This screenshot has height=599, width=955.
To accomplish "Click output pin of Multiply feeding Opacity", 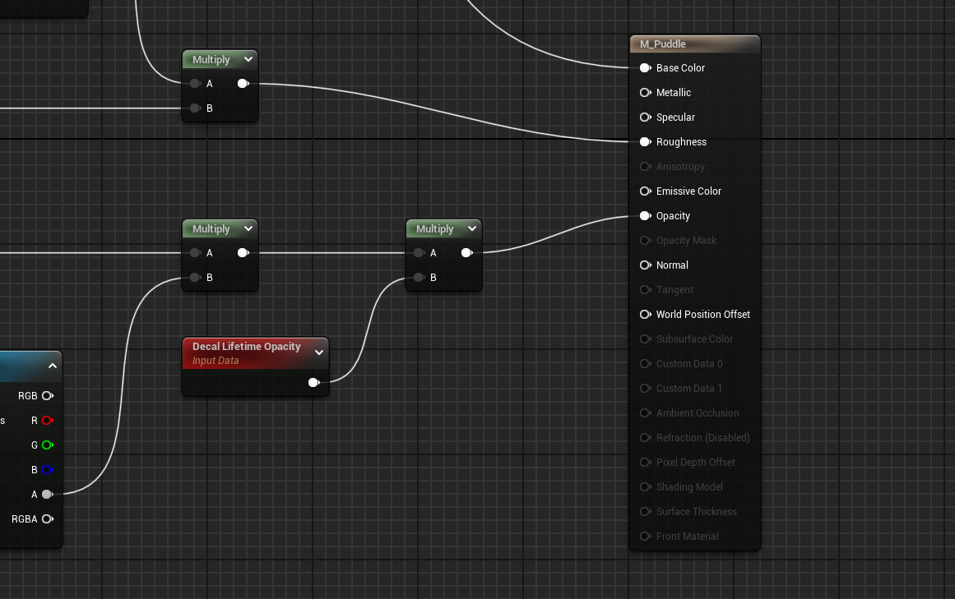I will point(467,252).
